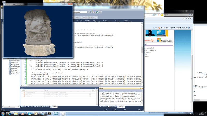Open LBCamera.cpp in Solution Explorer
Screen dimensions: 207x116
[x=15, y=60]
